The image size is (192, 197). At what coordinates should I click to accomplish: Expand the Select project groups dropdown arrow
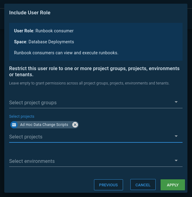176,102
